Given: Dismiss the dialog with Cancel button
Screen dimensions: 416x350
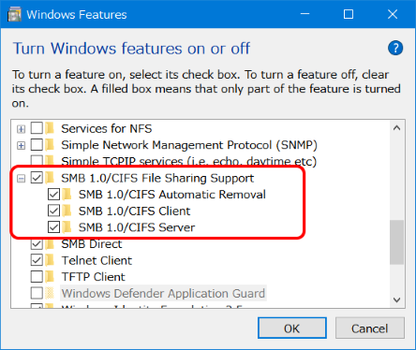Looking at the screenshot, I should coord(370,328).
